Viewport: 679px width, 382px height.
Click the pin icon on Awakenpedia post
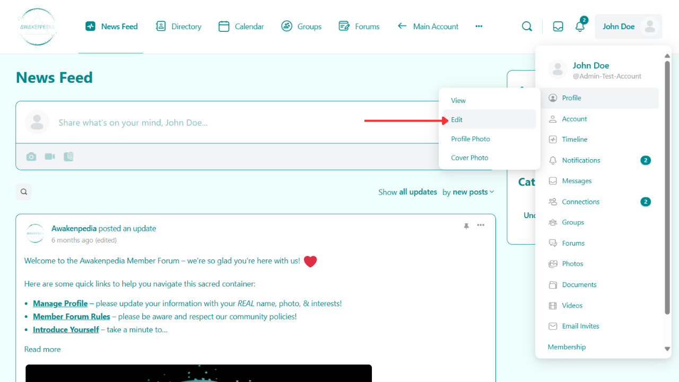point(466,225)
